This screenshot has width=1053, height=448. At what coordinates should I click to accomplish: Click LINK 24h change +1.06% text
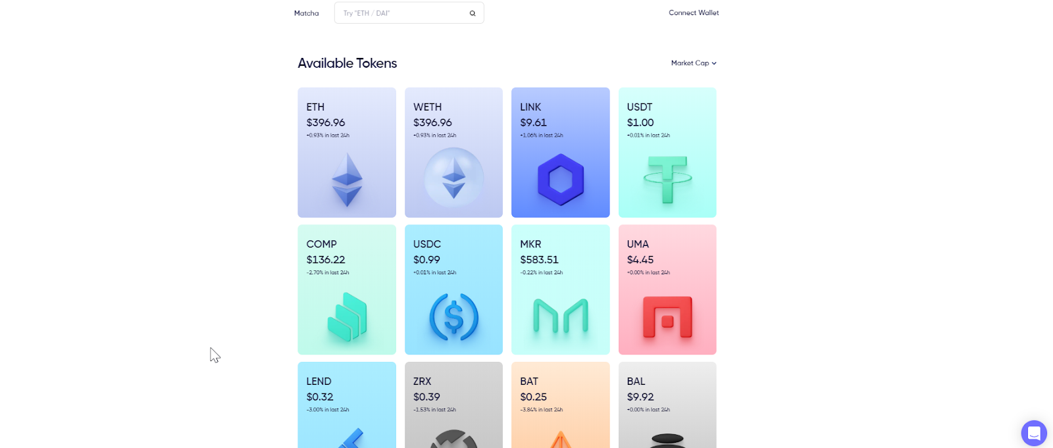pyautogui.click(x=542, y=136)
